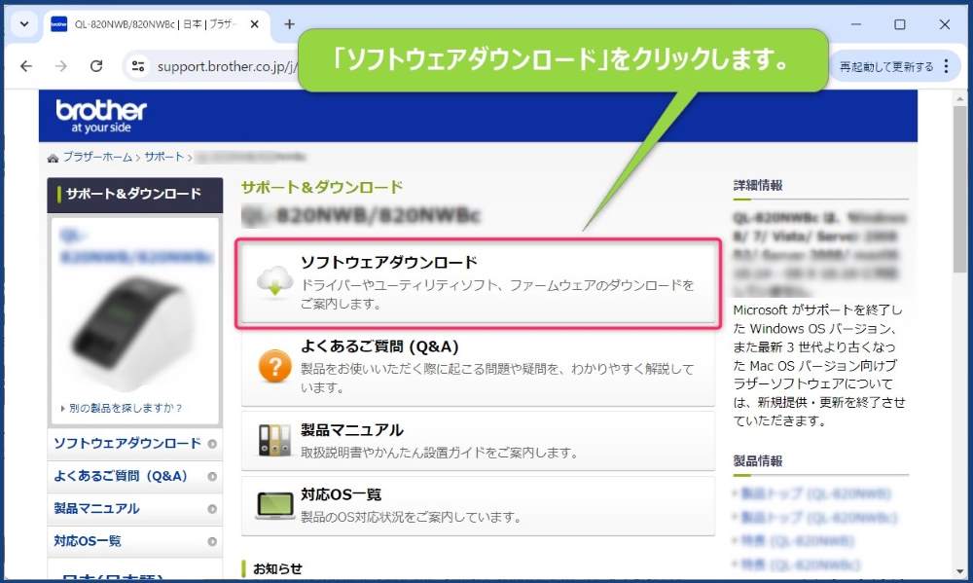
Task: Click the brother at your side logo
Action: click(101, 116)
